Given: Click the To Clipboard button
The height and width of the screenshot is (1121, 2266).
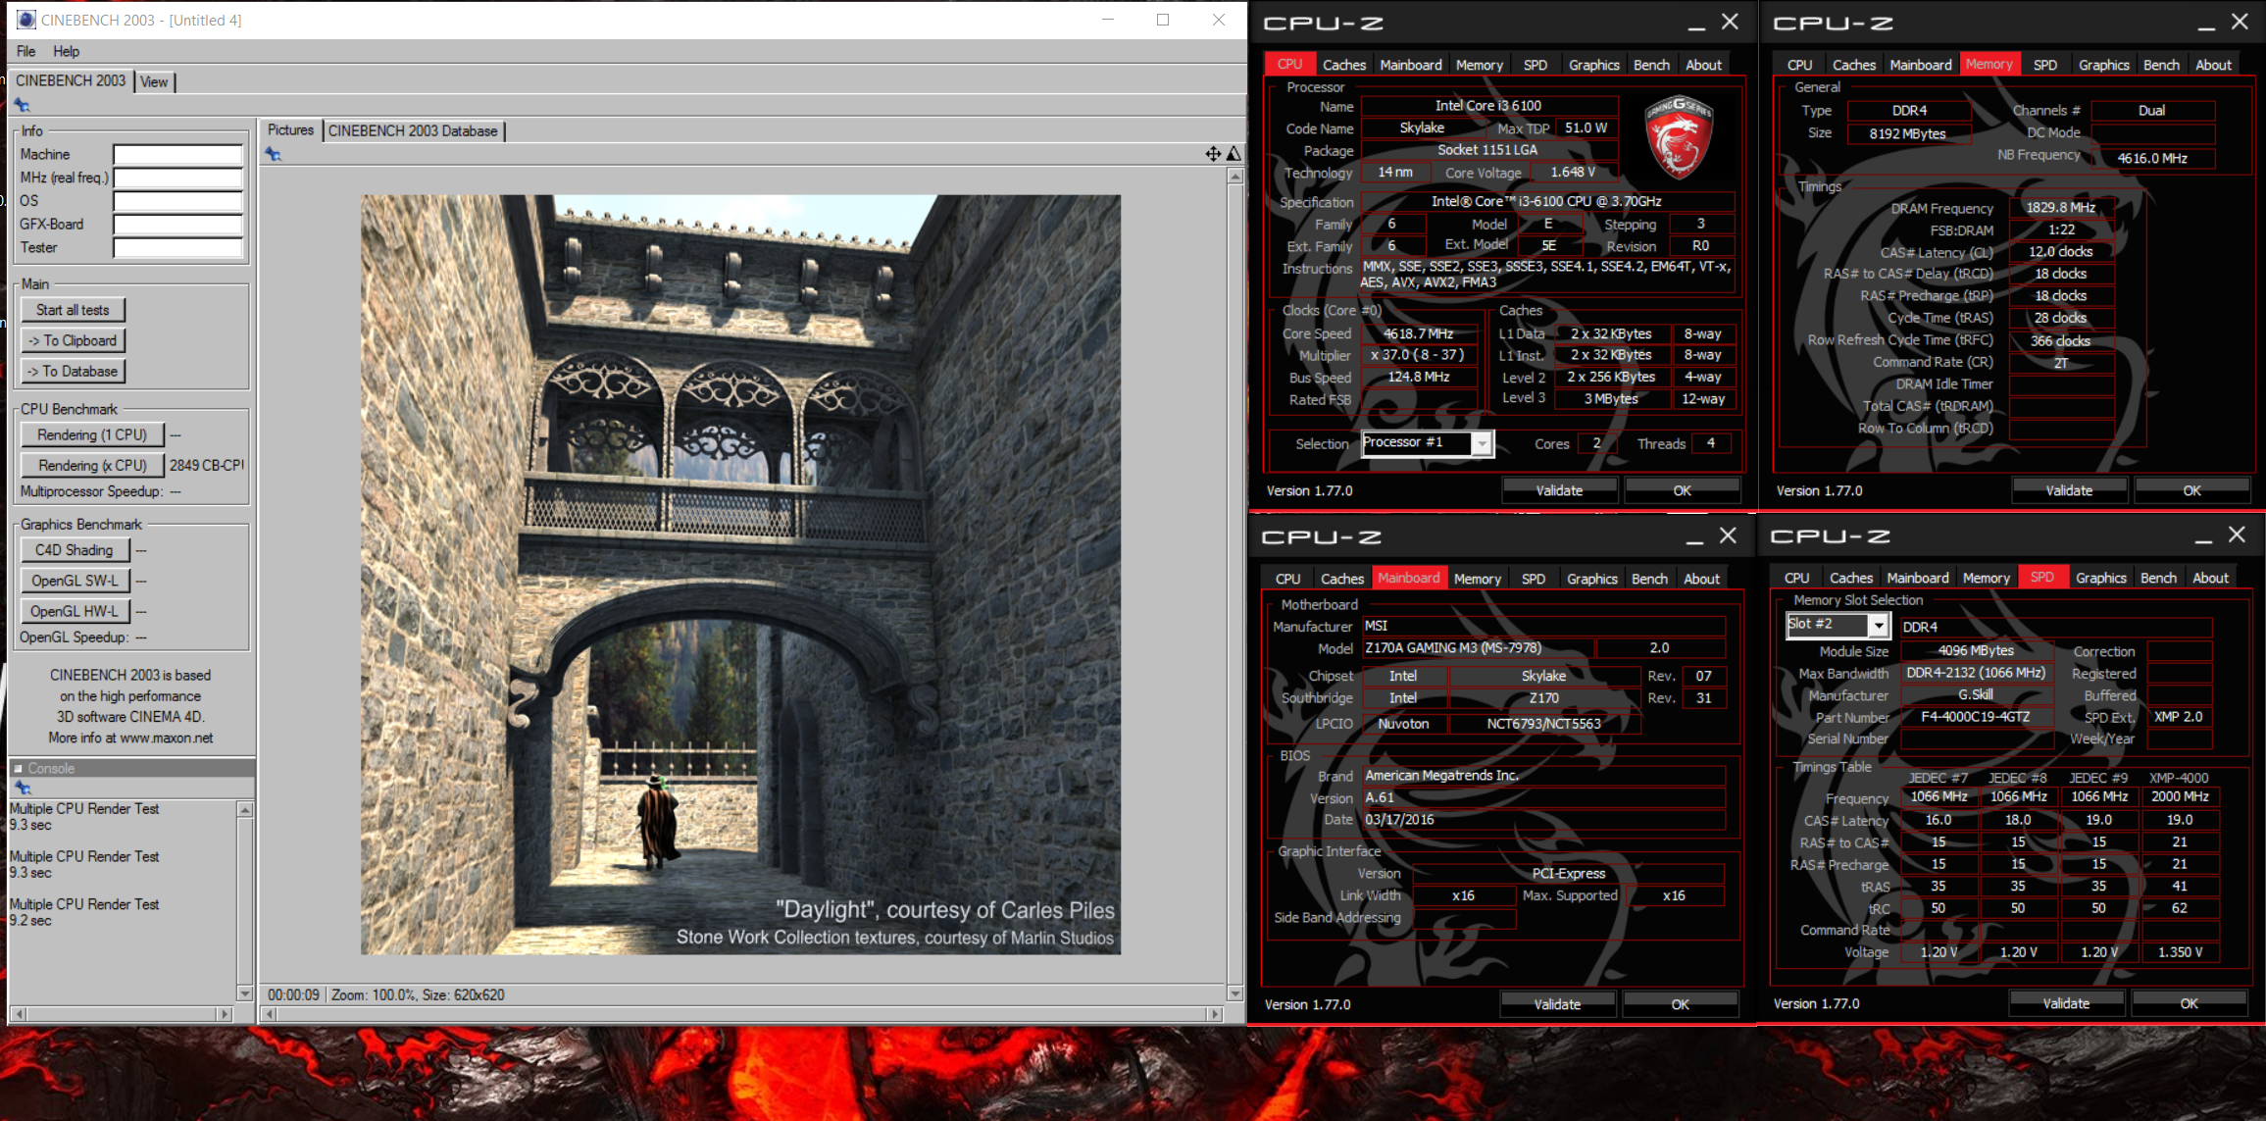Looking at the screenshot, I should [x=73, y=340].
